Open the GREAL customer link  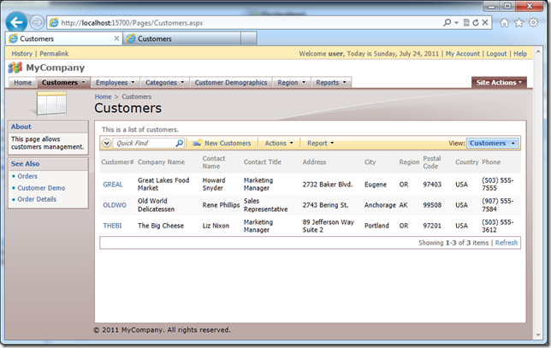coord(113,184)
